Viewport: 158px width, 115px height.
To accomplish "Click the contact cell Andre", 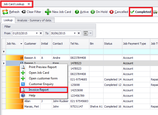I will pyautogui.click(x=61, y=58).
